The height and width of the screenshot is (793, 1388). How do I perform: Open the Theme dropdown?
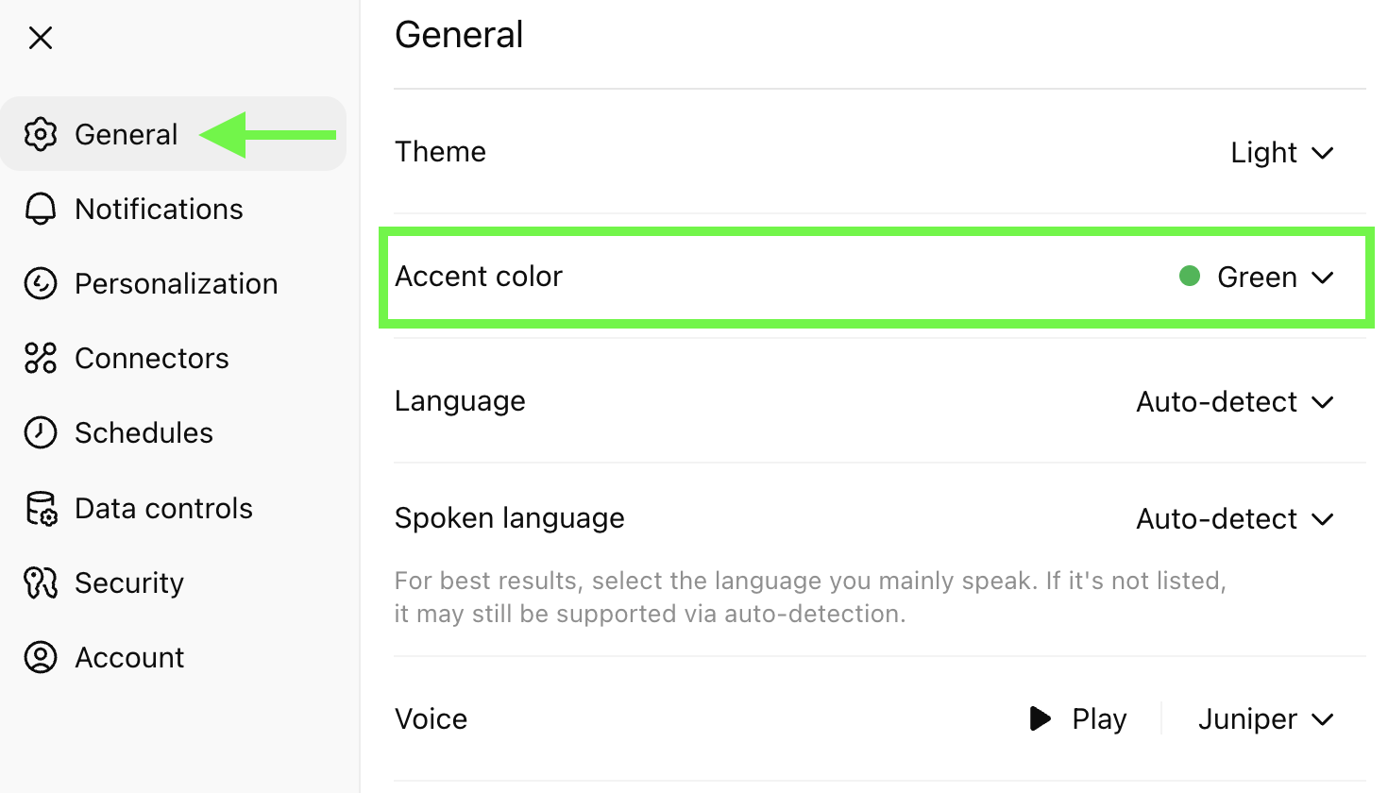point(1283,152)
